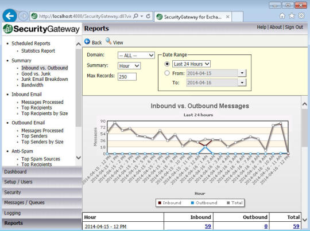Screen dimensions: 310x231
Task: Click the sidebar scroll down arrow
Action: [x=79, y=158]
